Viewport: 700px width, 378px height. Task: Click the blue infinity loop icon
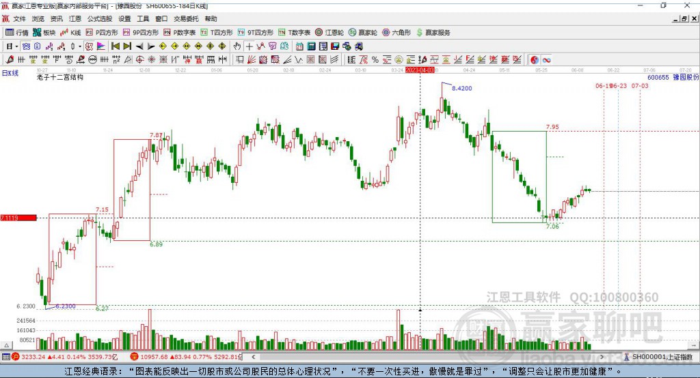pos(546,60)
